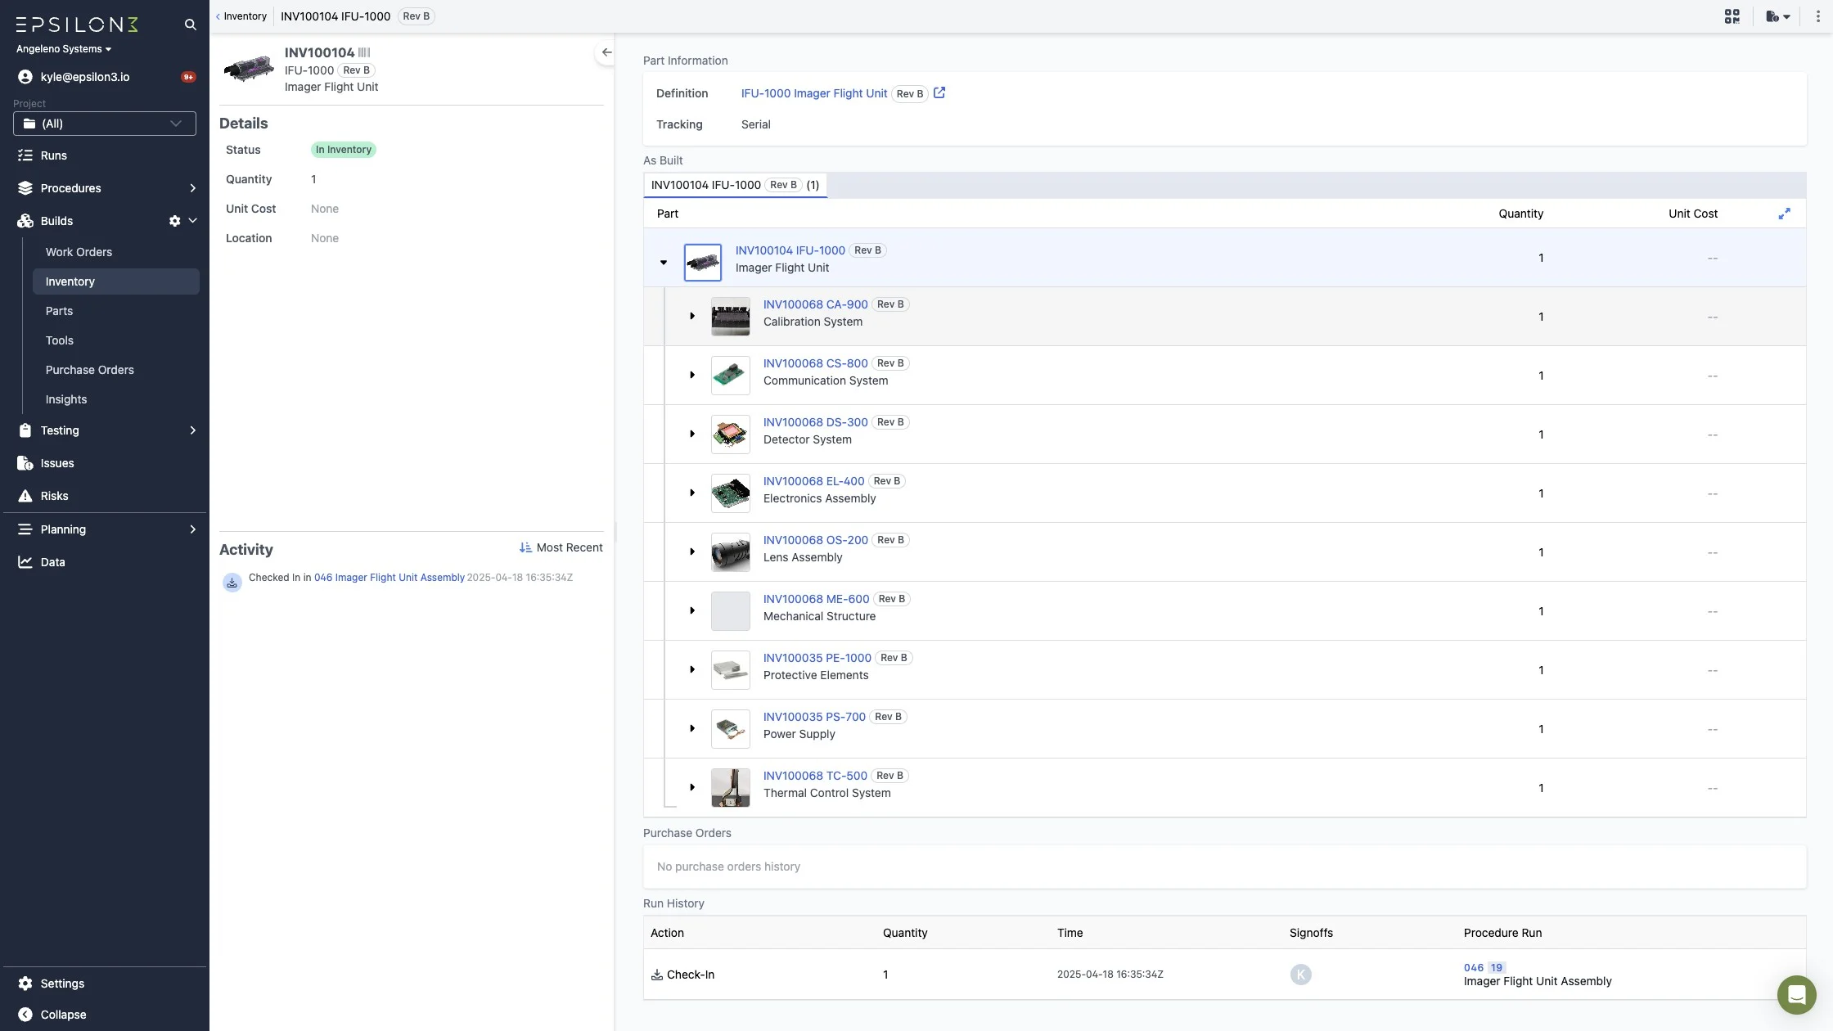
Task: Toggle the Most Recent activity sort order
Action: [561, 547]
